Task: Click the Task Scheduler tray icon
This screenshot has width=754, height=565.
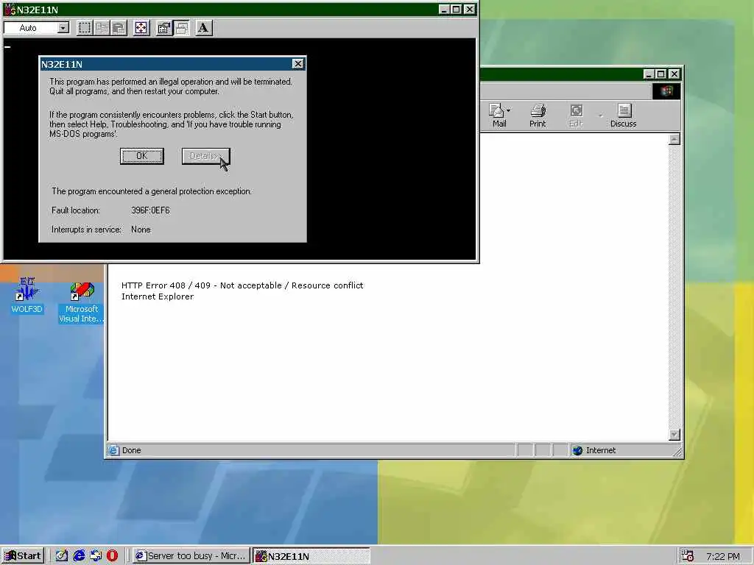Action: pos(688,556)
